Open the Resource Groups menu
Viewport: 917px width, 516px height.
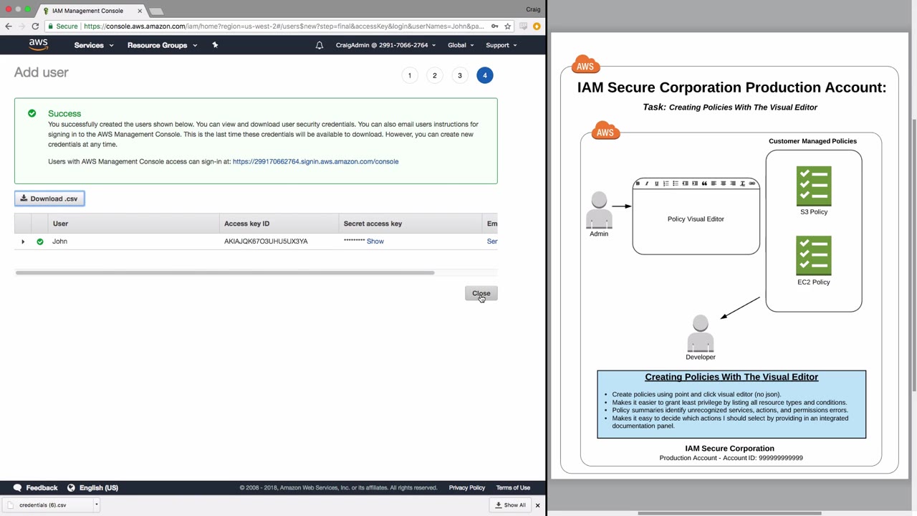tap(162, 45)
